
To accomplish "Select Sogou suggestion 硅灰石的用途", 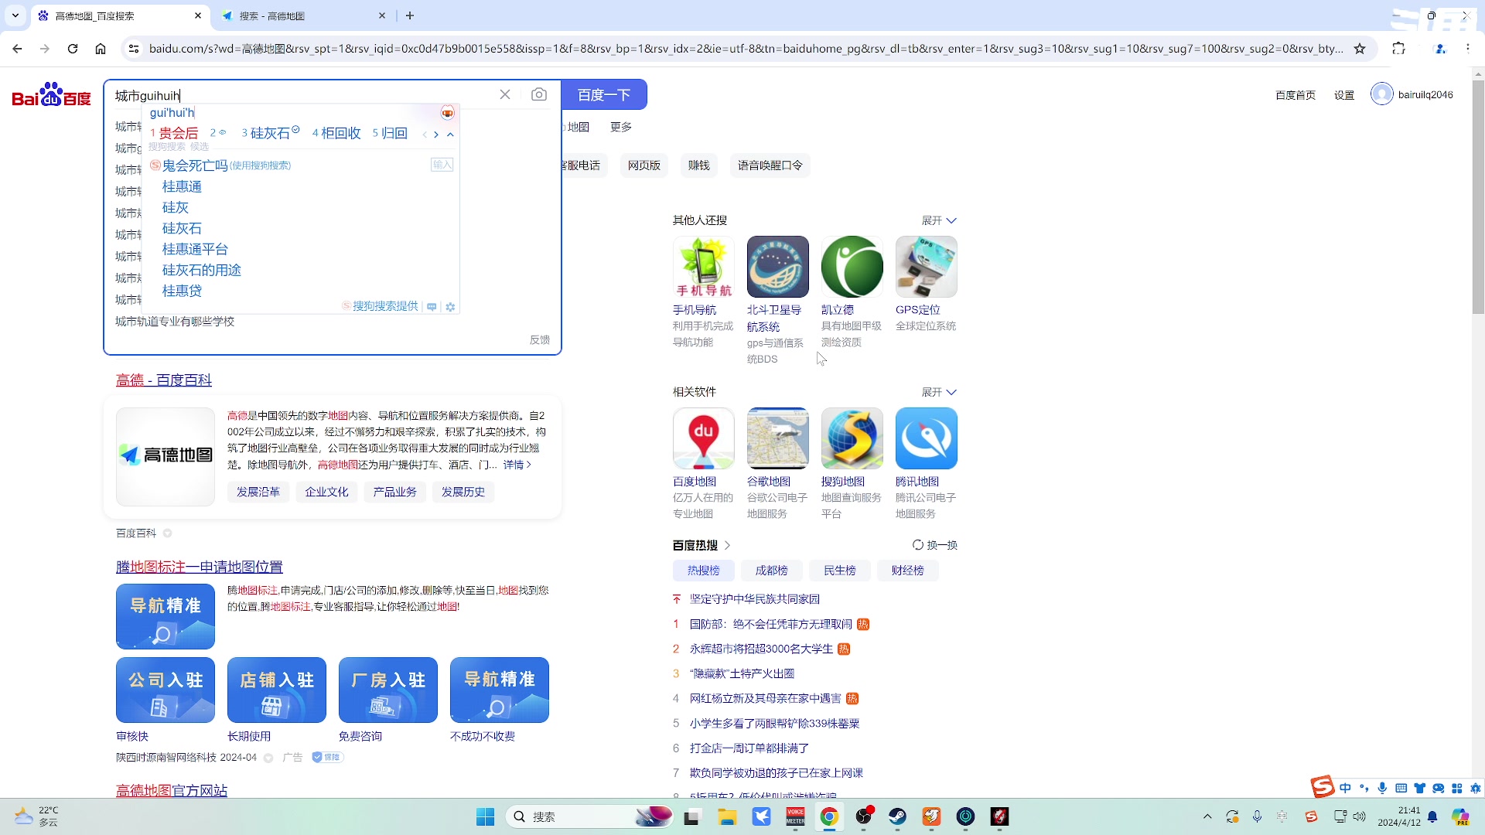I will pos(202,270).
